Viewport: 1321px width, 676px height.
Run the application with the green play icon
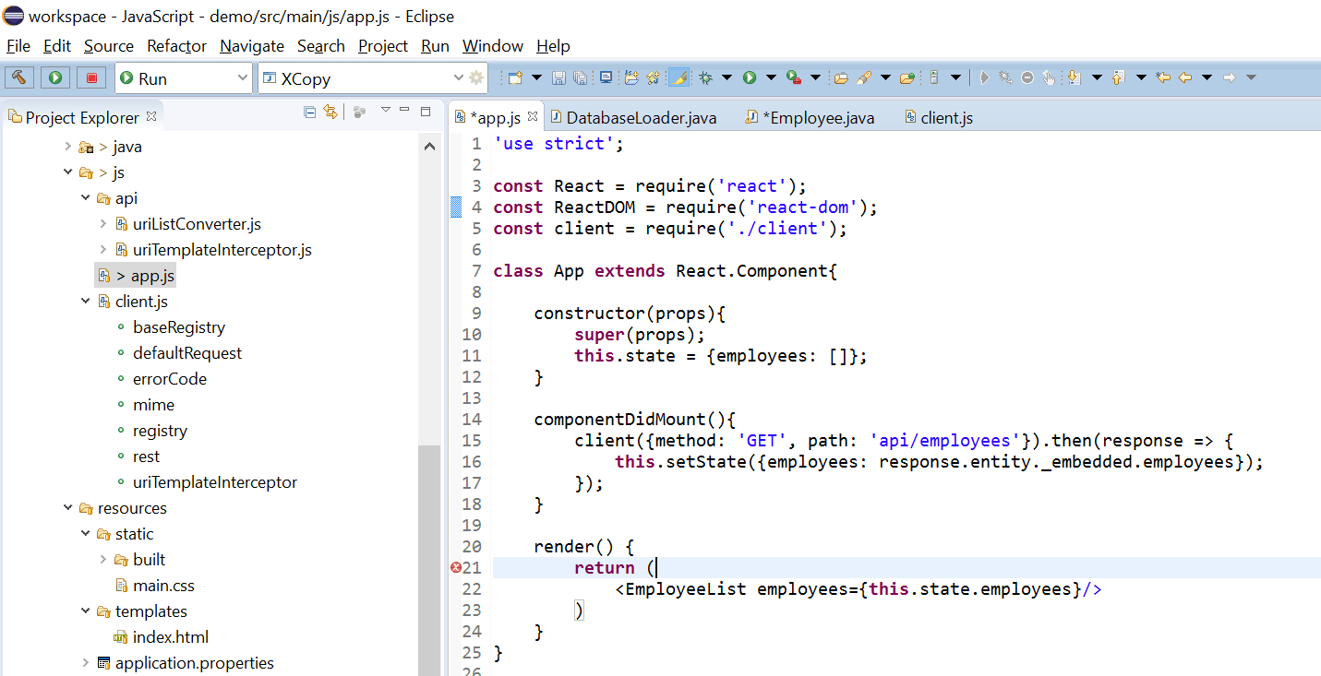coord(749,77)
